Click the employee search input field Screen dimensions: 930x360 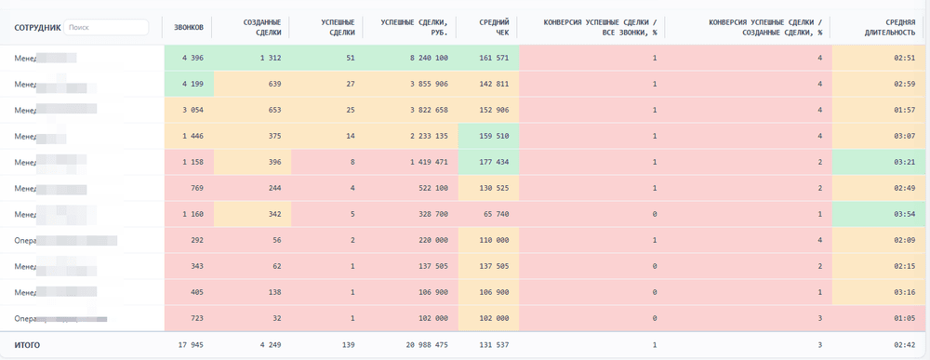pos(106,27)
